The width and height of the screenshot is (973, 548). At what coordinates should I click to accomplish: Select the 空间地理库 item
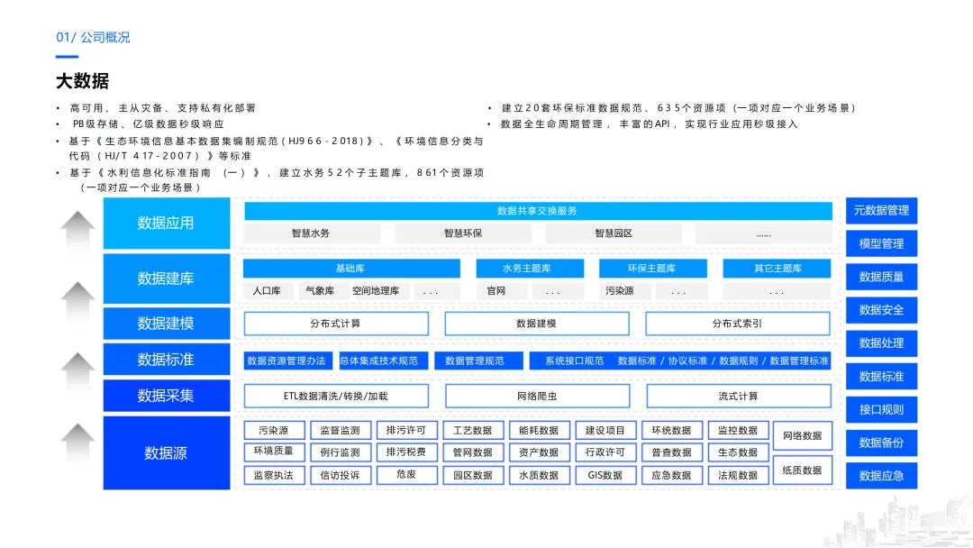point(376,290)
